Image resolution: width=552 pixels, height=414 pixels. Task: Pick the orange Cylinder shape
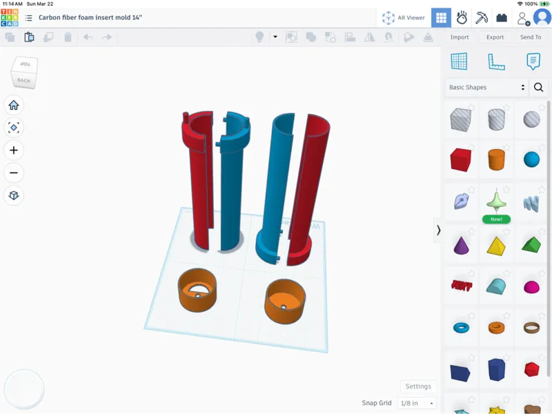tap(496, 159)
